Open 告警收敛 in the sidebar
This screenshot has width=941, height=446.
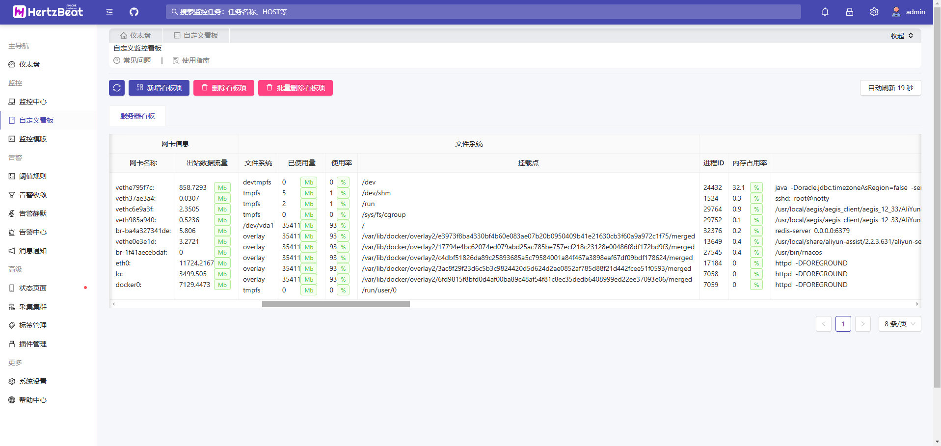point(48,195)
